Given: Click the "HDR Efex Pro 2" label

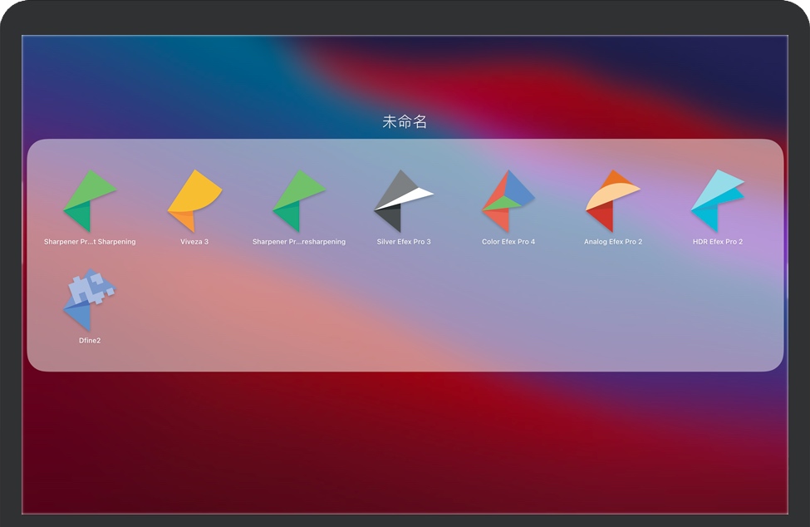Looking at the screenshot, I should [x=718, y=242].
